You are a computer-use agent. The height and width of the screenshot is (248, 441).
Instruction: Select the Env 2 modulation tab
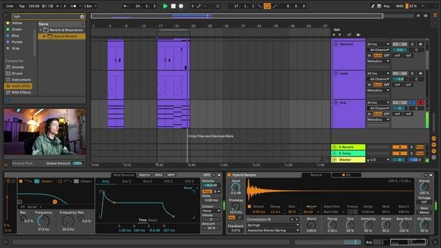click(x=127, y=181)
